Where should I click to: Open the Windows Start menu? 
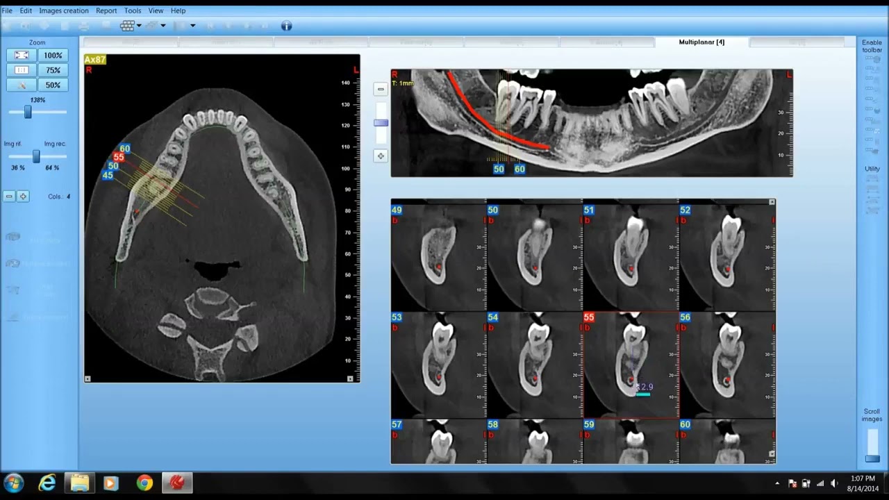tap(14, 483)
